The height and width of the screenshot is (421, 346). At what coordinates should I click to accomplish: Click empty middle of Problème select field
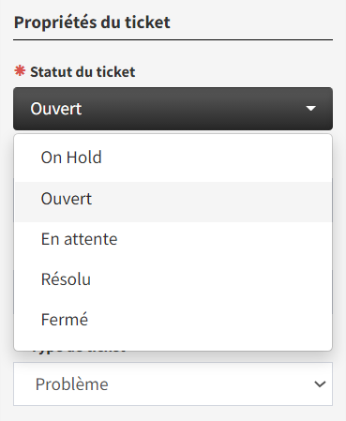pos(209,384)
